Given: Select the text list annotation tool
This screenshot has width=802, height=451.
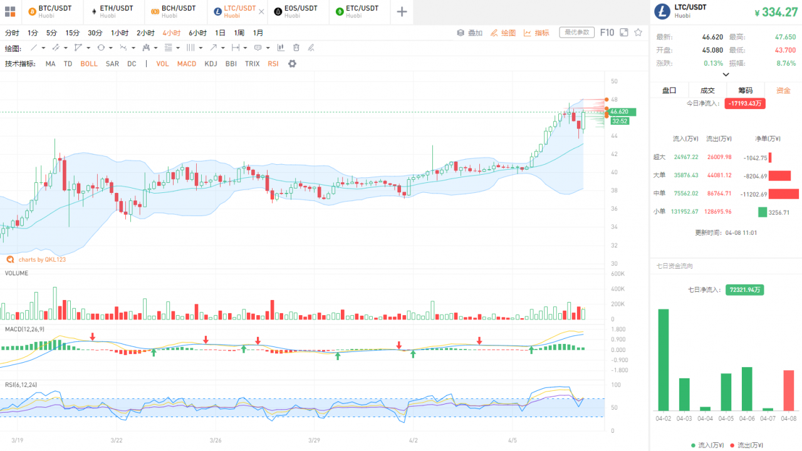Looking at the screenshot, I should (168, 48).
